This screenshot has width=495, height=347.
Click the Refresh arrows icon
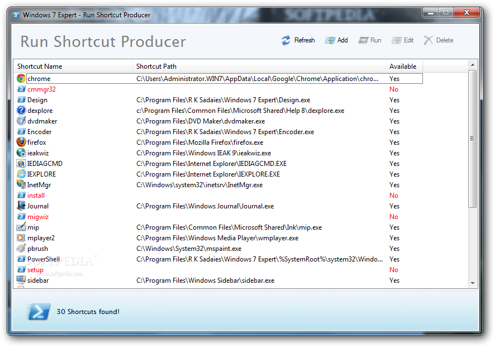click(285, 40)
